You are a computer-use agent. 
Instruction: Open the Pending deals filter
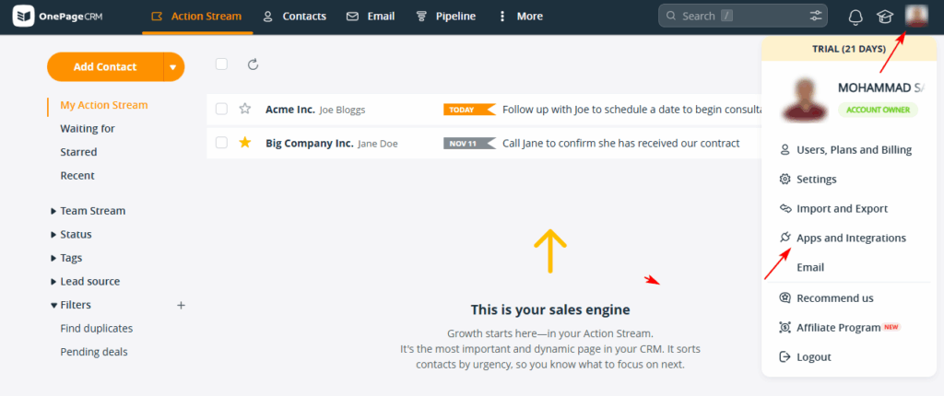(94, 352)
